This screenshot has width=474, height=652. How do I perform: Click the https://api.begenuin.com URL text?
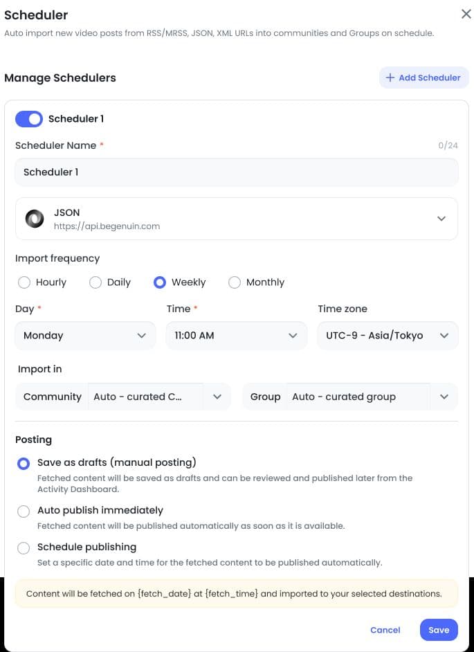tap(107, 226)
